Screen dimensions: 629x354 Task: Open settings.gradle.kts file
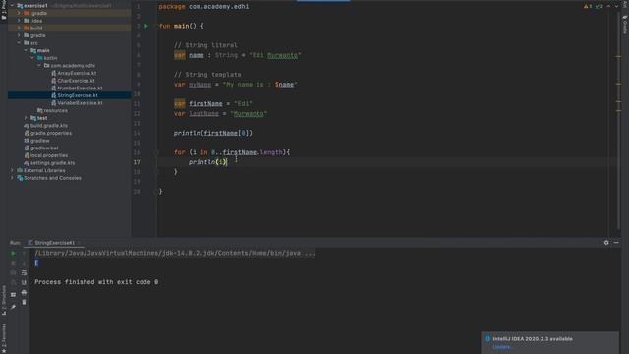(52, 163)
